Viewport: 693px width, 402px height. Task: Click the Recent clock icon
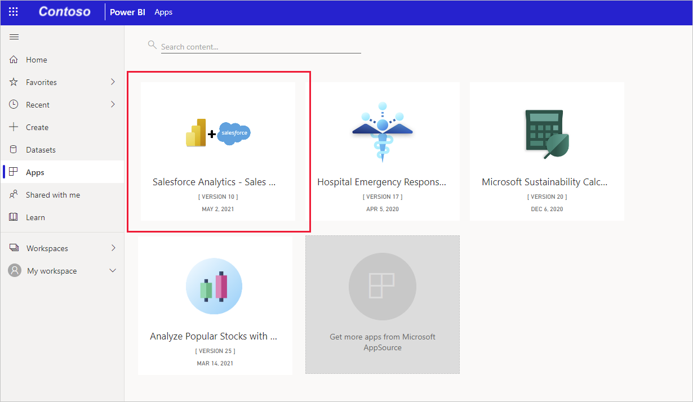[14, 105]
